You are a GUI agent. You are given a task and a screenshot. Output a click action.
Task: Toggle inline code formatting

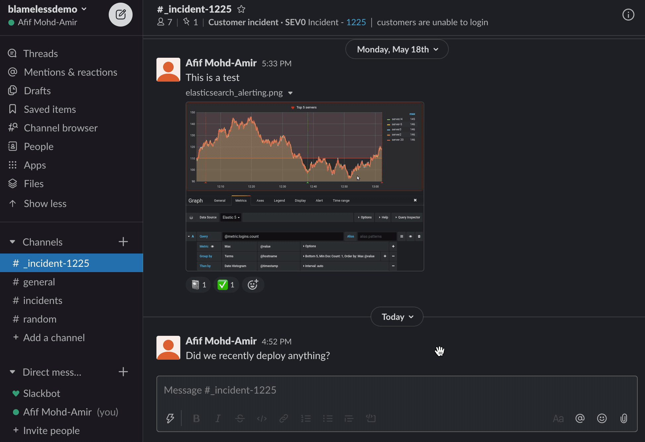(262, 418)
